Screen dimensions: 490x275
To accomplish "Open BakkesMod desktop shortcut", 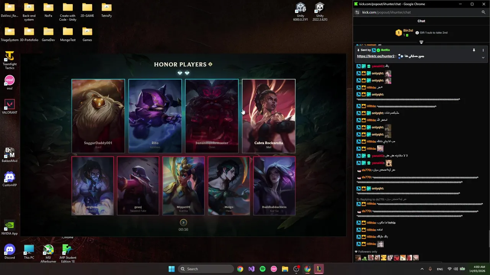I will pos(10,155).
